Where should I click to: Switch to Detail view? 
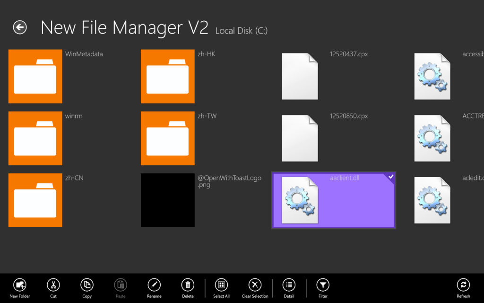tap(289, 285)
